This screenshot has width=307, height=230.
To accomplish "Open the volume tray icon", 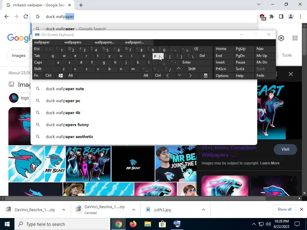I will tap(268, 224).
